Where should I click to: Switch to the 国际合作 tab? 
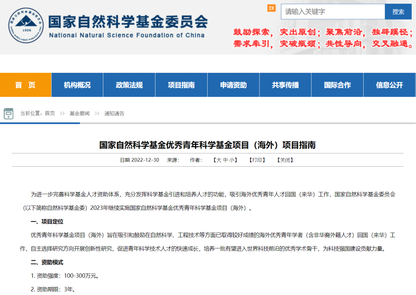(337, 85)
